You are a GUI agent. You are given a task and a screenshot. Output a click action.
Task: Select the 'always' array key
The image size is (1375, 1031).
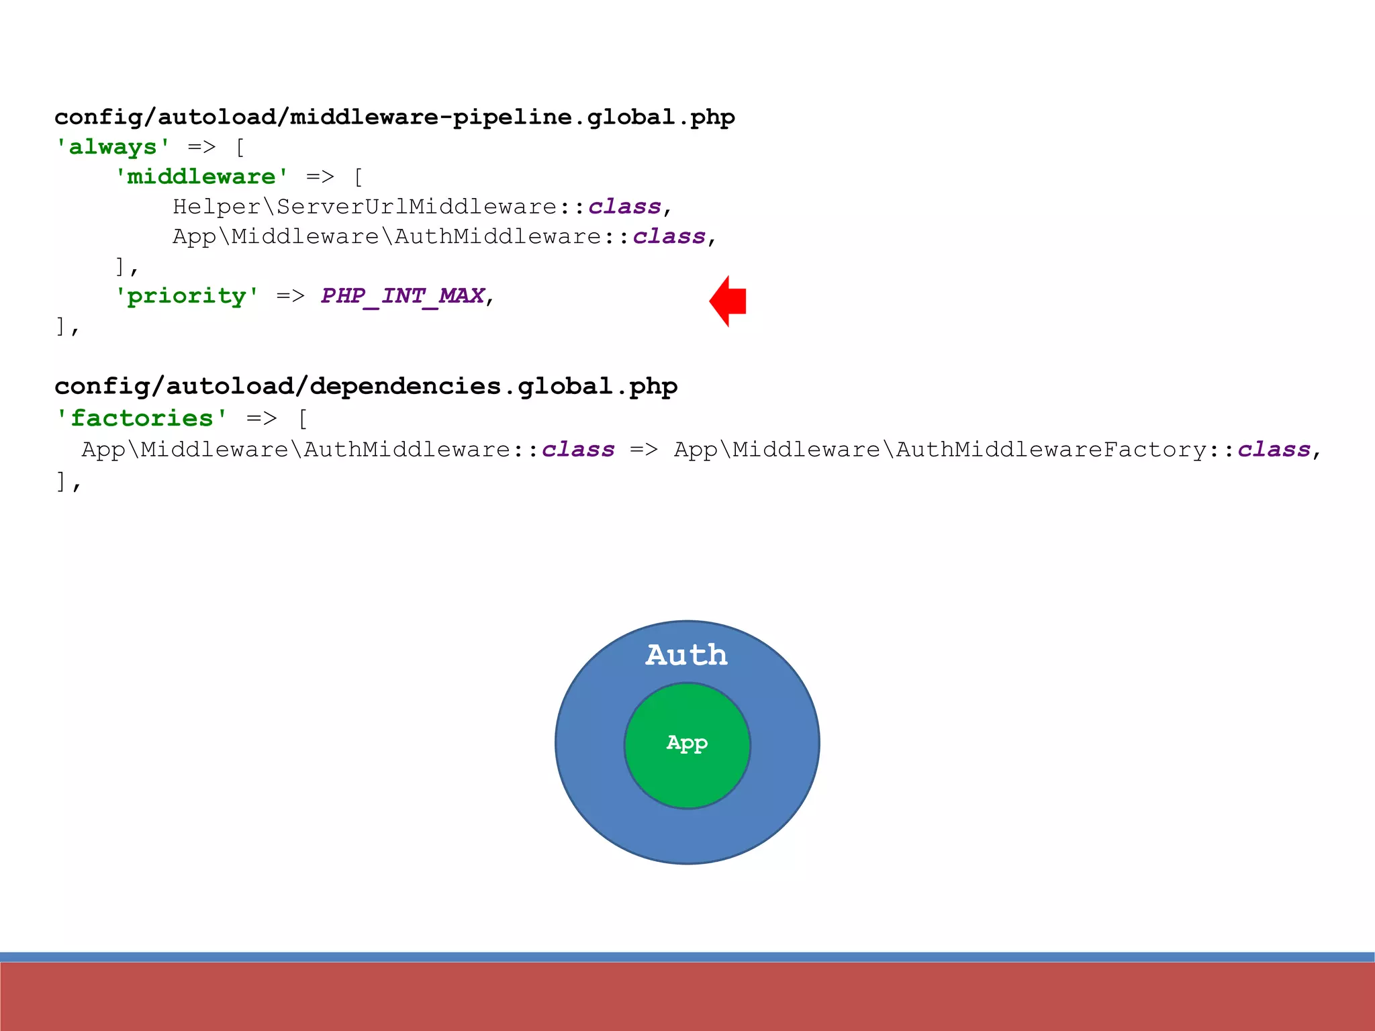[113, 147]
